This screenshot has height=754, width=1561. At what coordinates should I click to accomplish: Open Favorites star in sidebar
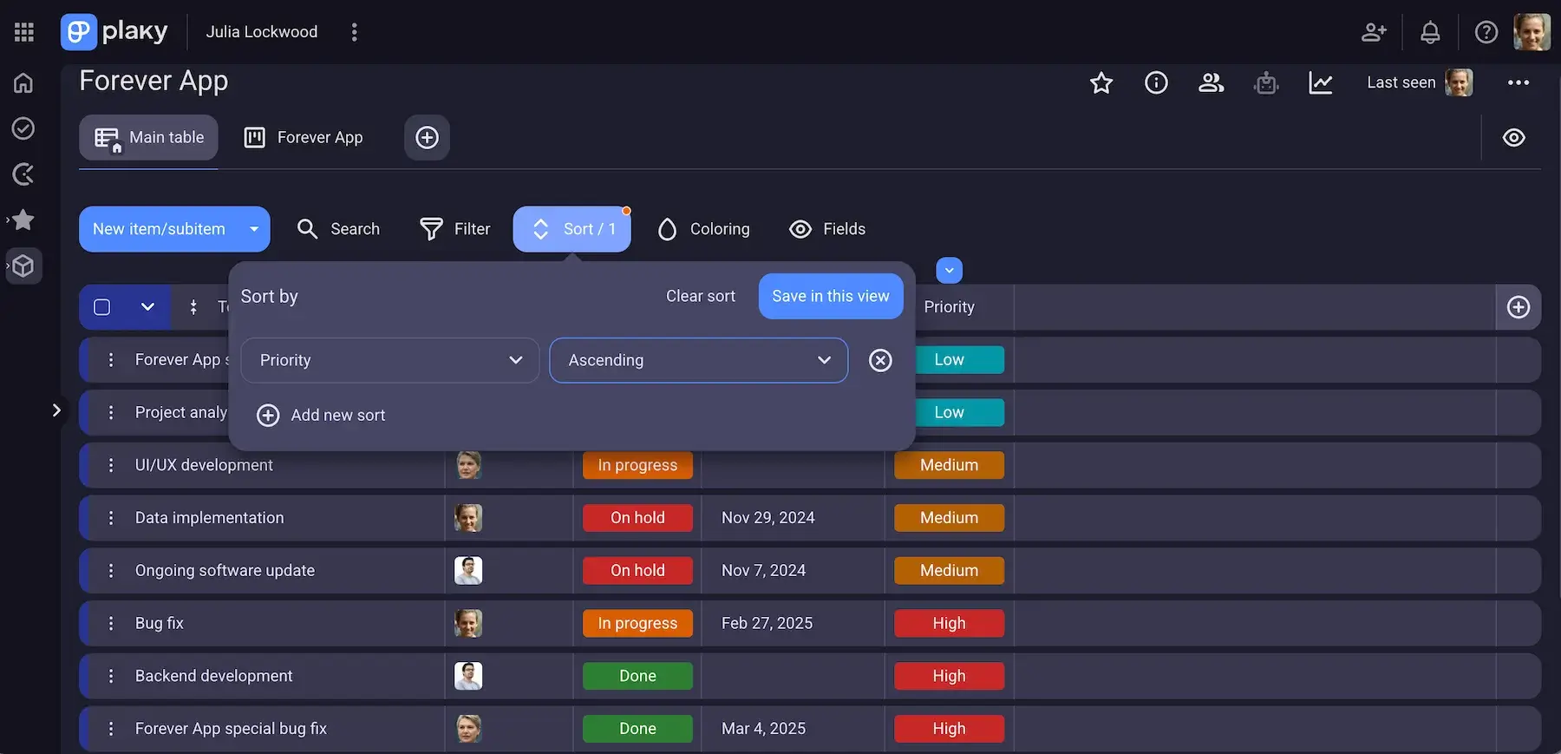[x=23, y=220]
